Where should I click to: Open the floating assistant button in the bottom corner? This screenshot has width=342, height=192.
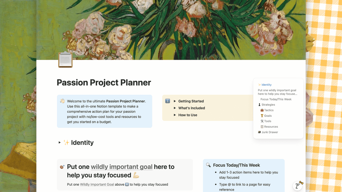[x=298, y=186]
